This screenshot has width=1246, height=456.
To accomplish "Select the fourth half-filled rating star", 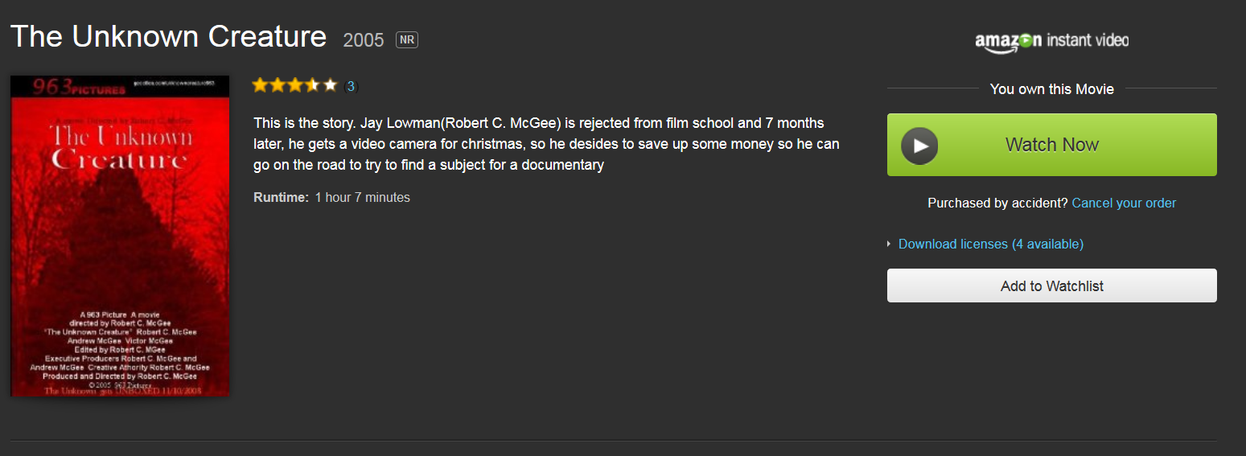I will pyautogui.click(x=312, y=85).
